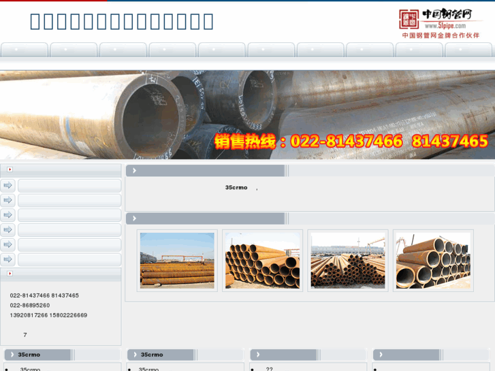Select the leftmost blank navigation tab
Image resolution: width=495 pixels, height=371 pixels.
pyautogui.click(x=25, y=50)
